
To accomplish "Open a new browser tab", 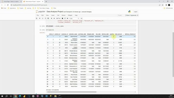I will (x=46, y=2).
